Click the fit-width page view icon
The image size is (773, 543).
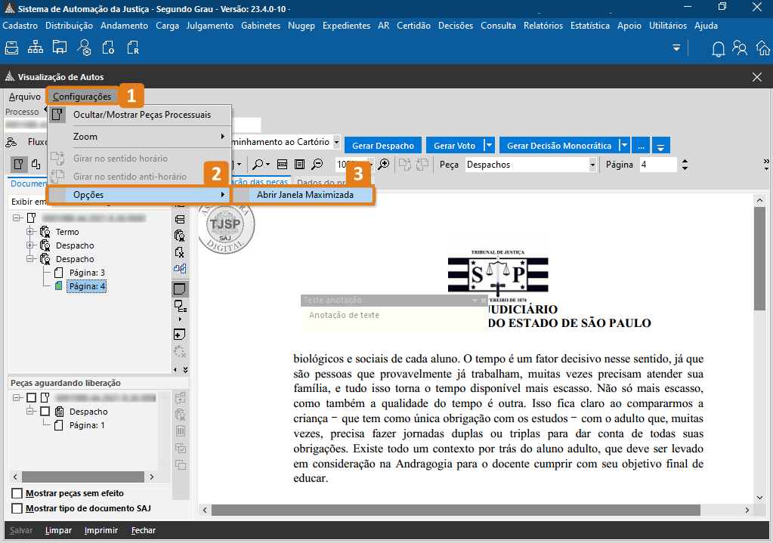(282, 164)
